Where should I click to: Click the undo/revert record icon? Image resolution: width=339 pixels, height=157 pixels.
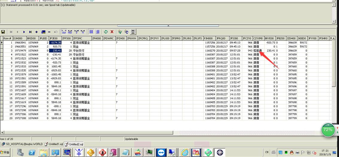(56, 32)
